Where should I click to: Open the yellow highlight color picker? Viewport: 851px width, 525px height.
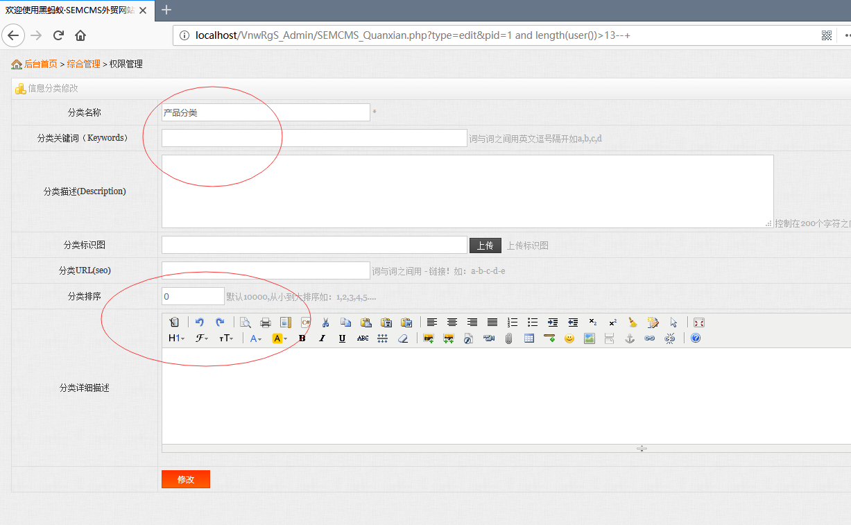point(280,338)
